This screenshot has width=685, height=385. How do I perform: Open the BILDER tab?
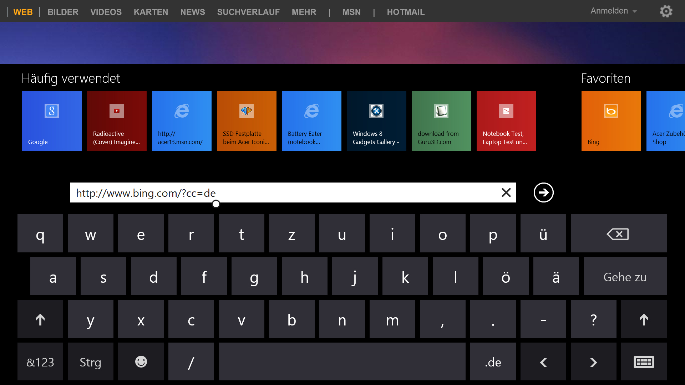coord(63,12)
